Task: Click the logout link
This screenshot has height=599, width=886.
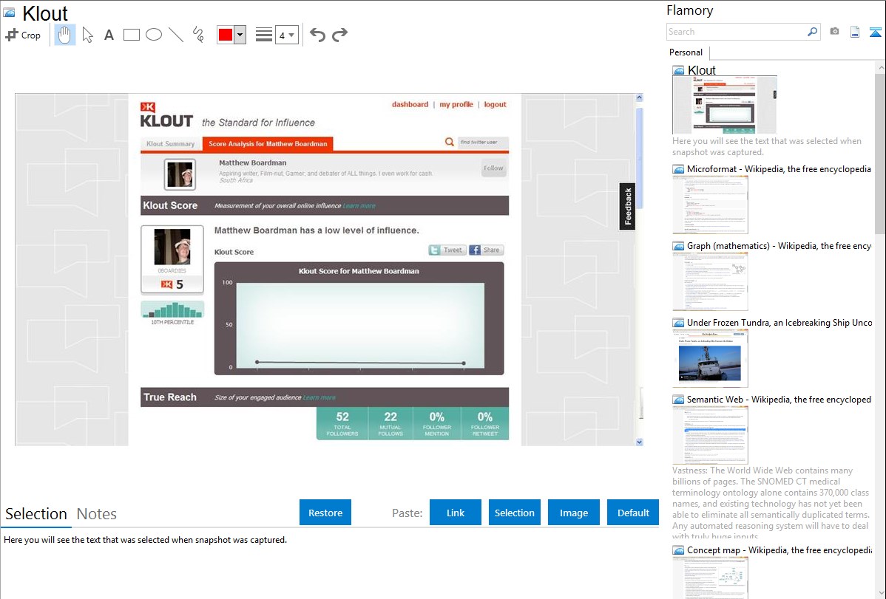Action: coord(495,104)
